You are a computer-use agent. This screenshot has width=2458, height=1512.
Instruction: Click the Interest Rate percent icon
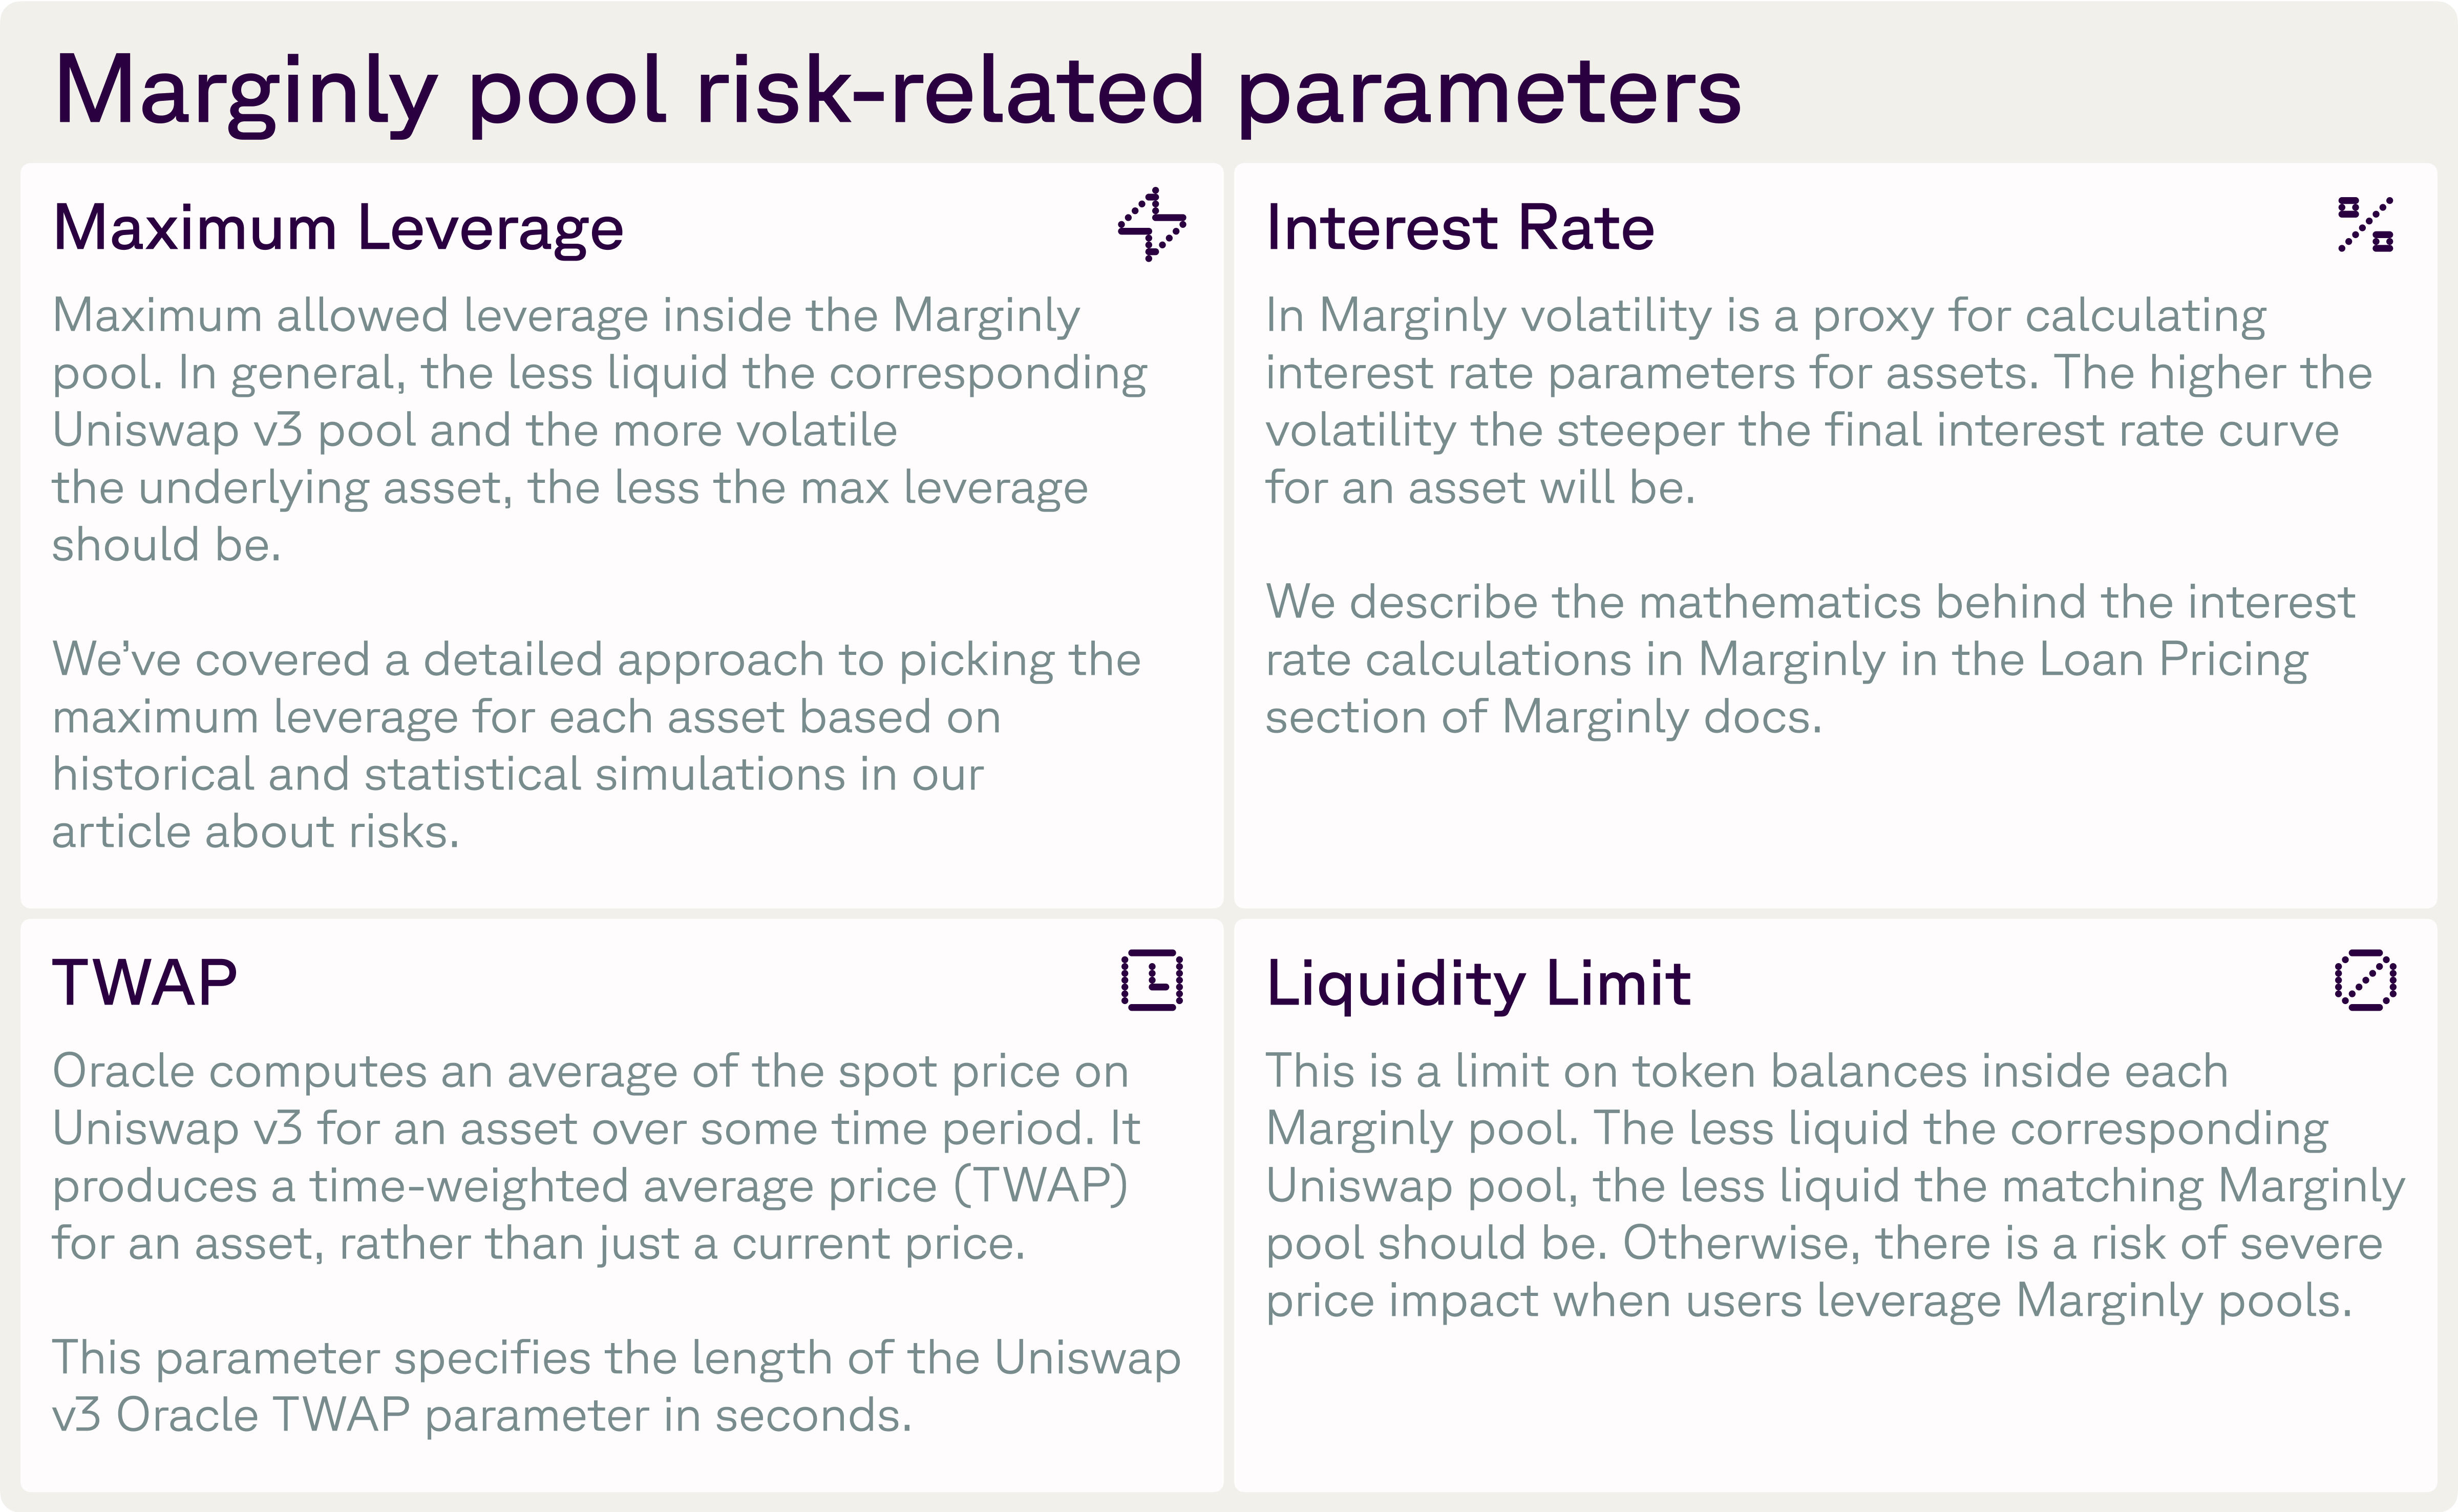(x=2365, y=224)
